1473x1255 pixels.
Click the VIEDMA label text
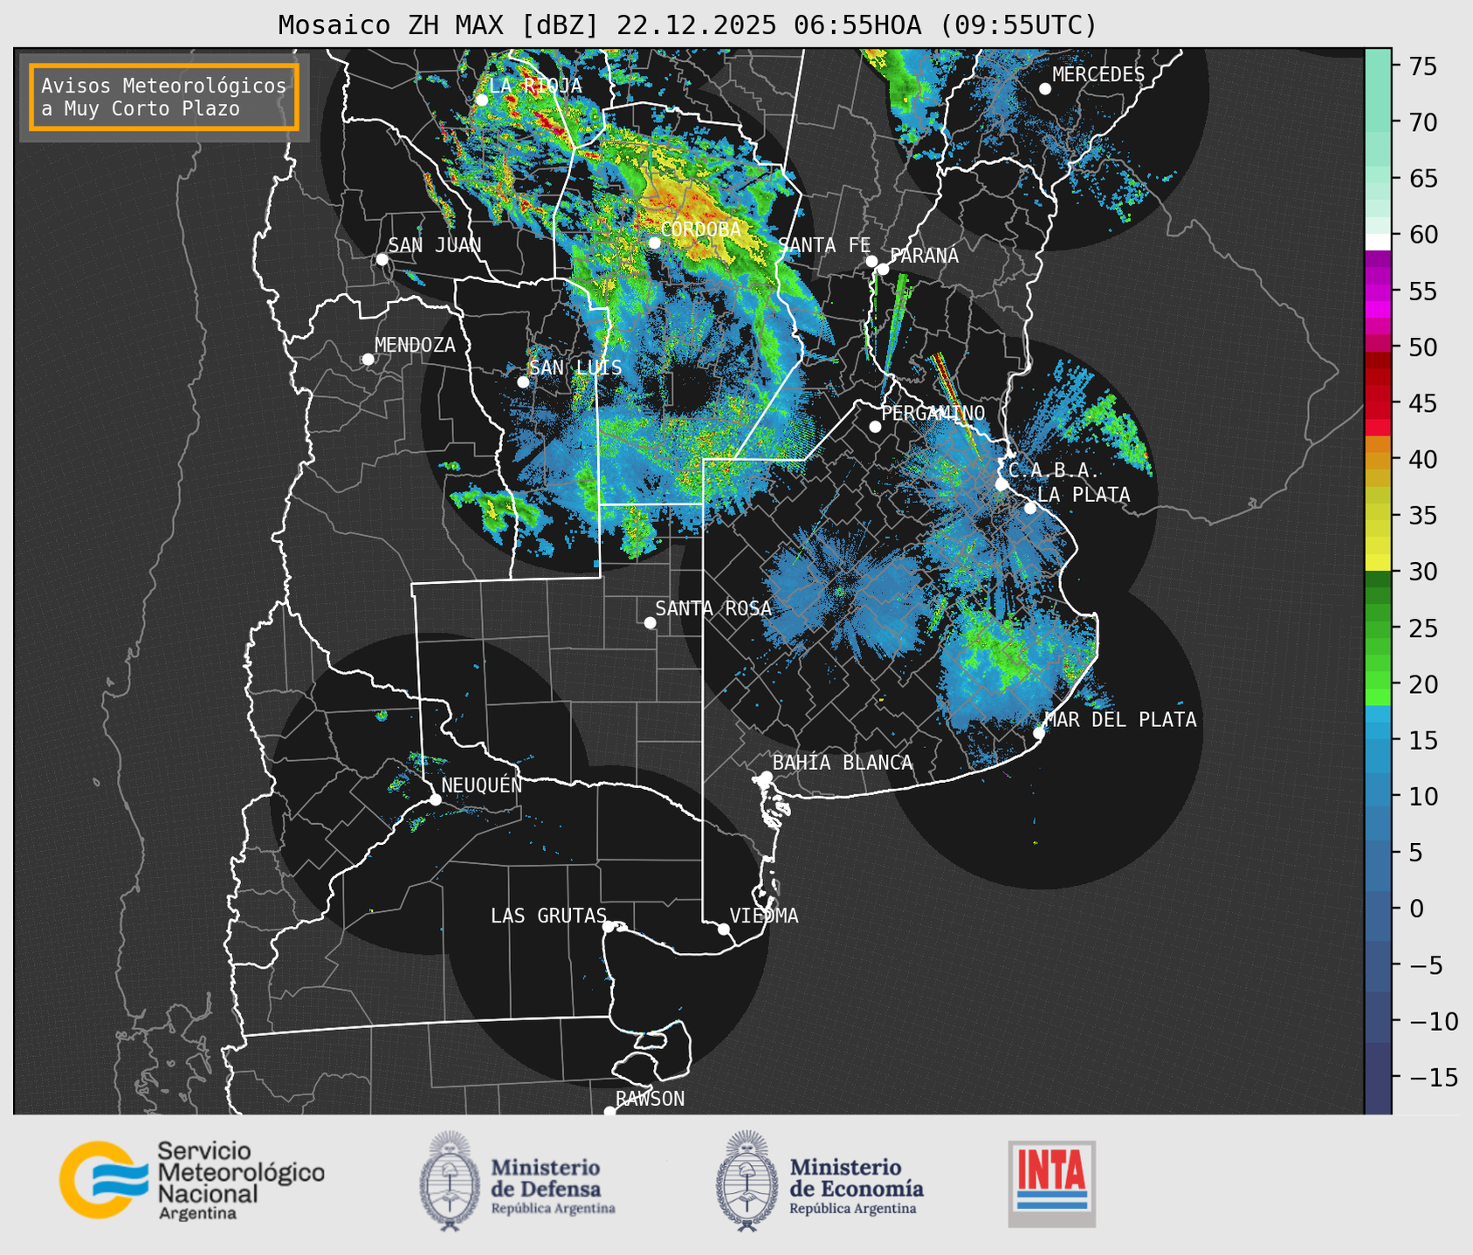[764, 916]
